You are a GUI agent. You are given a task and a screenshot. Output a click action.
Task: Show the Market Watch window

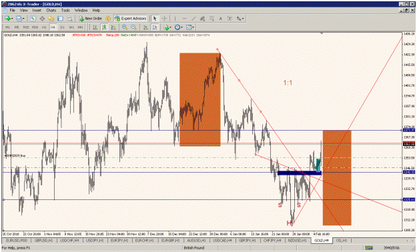33,19
